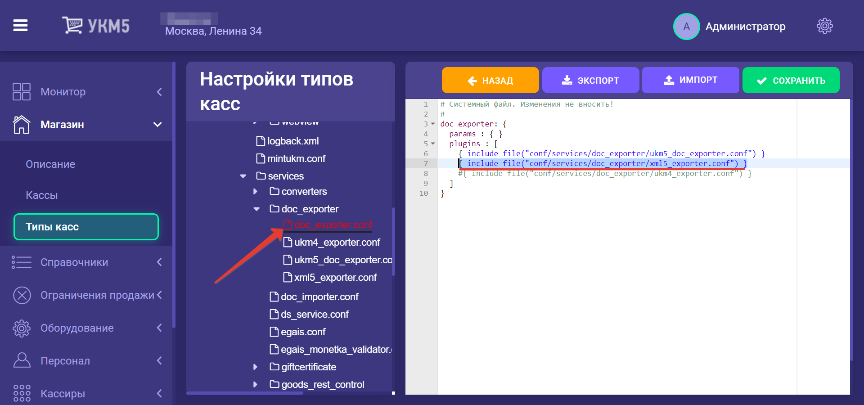Screen dimensions: 864x405
Task: Fold code at line 5 marker
Action: click(433, 144)
